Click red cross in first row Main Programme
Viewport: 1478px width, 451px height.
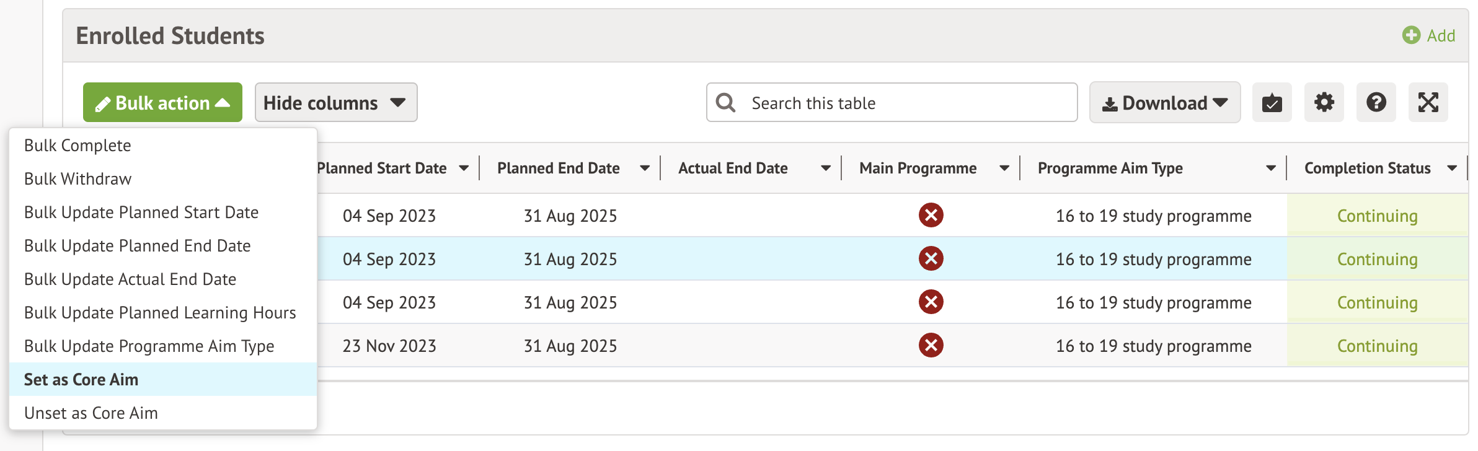(931, 216)
